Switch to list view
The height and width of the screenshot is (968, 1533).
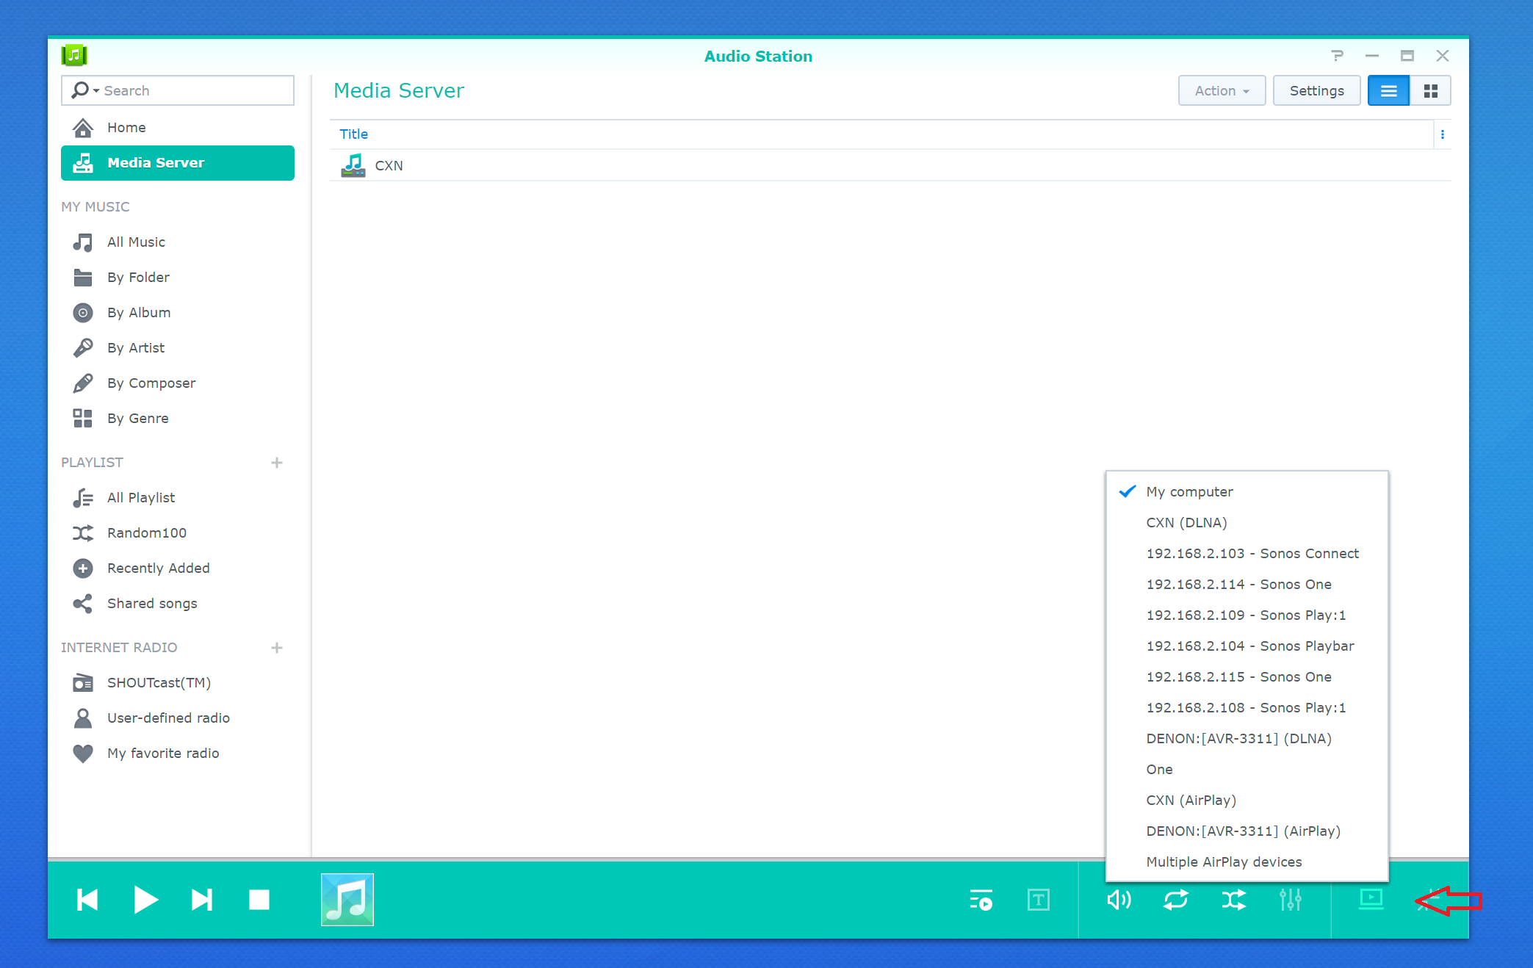point(1388,91)
